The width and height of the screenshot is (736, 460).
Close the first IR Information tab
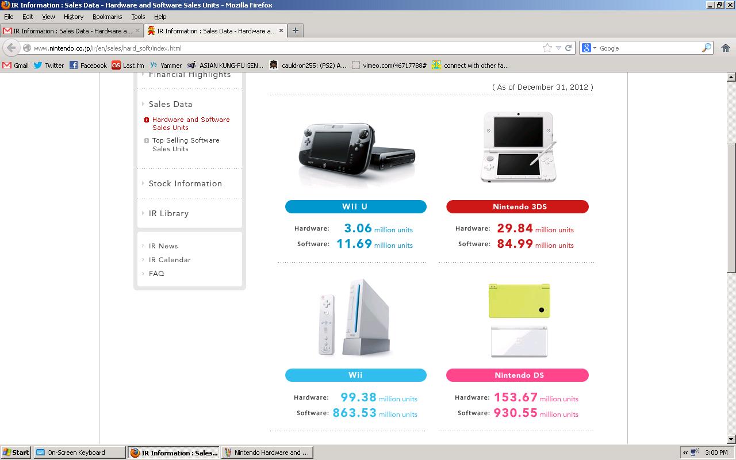coord(137,30)
